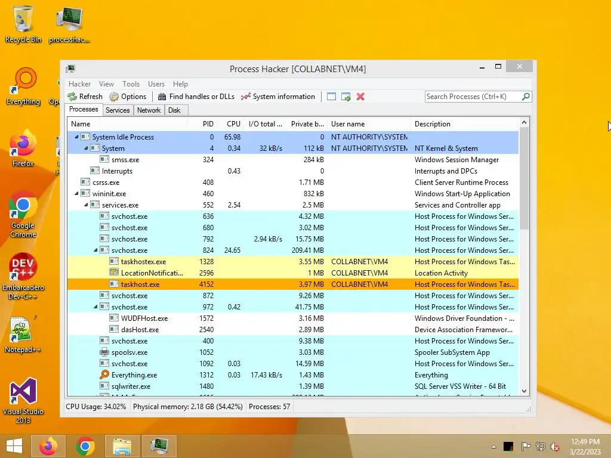Viewport: 611px width, 458px height.
Task: Open the View menu
Action: (106, 84)
